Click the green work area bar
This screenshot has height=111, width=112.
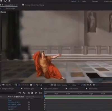78,98
